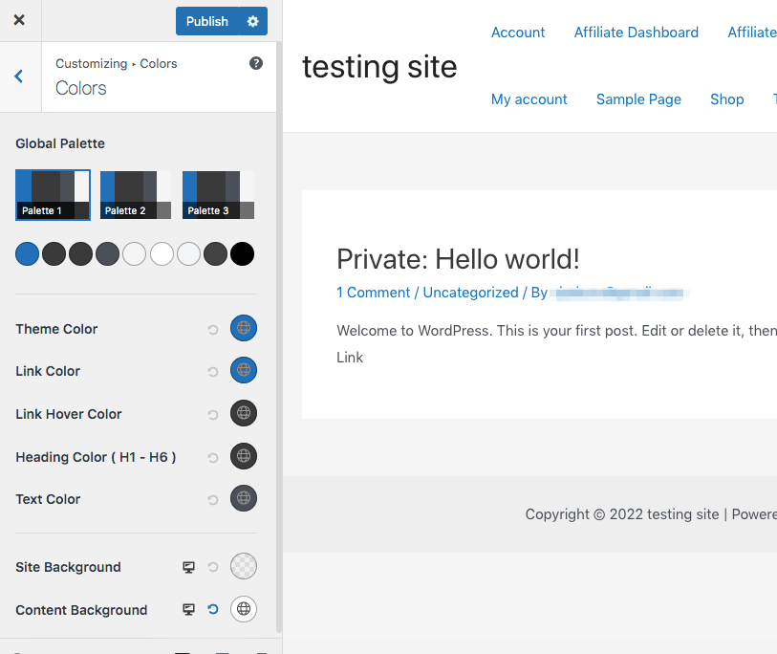The width and height of the screenshot is (777, 654).
Task: Select Palette 1 global palette
Action: [x=53, y=195]
